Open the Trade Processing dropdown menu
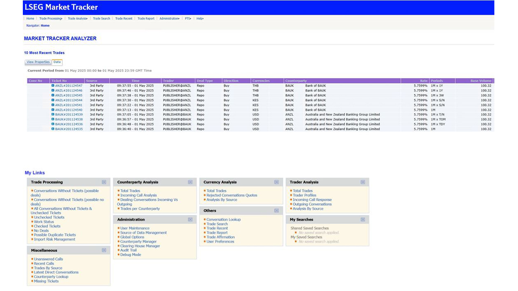This screenshot has width=518, height=291. (x=51, y=19)
